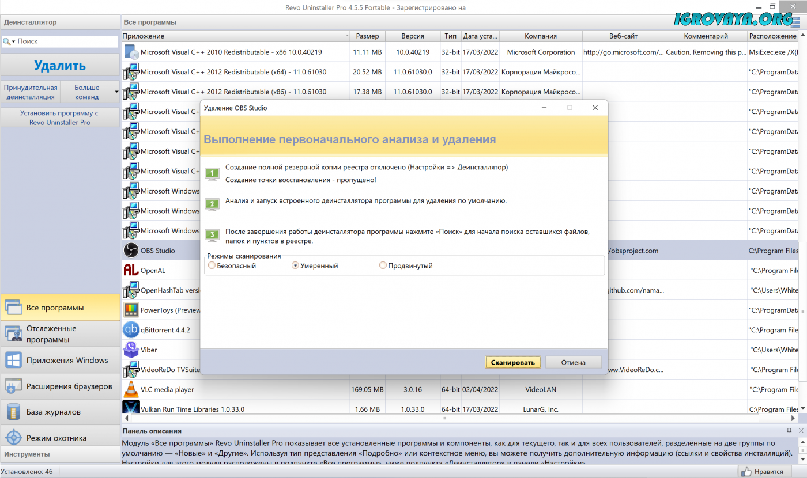Click the thumbs-up Нравится icon
This screenshot has width=807, height=478.
[747, 472]
